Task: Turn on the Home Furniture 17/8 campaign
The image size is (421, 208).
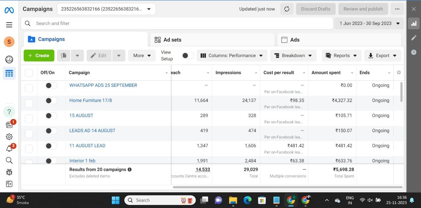Action: [x=51, y=100]
